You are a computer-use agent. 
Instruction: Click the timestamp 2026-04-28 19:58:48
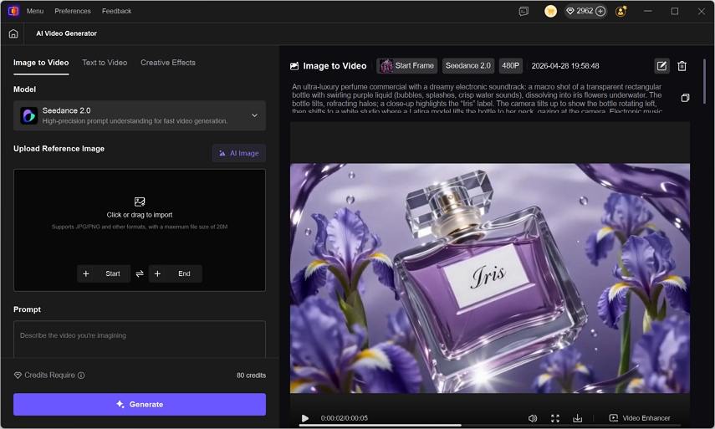point(565,66)
